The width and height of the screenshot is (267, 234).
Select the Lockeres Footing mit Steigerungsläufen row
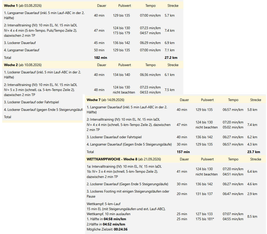coord(175,194)
